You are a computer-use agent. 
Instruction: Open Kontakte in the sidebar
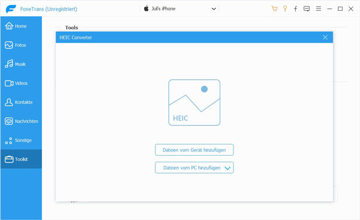point(21,102)
